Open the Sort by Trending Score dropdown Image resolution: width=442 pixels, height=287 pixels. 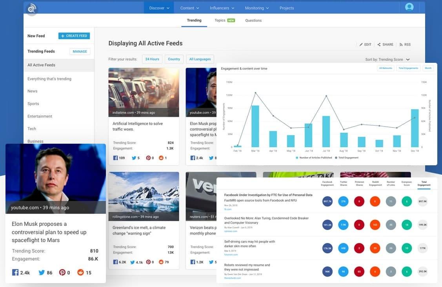click(x=387, y=60)
